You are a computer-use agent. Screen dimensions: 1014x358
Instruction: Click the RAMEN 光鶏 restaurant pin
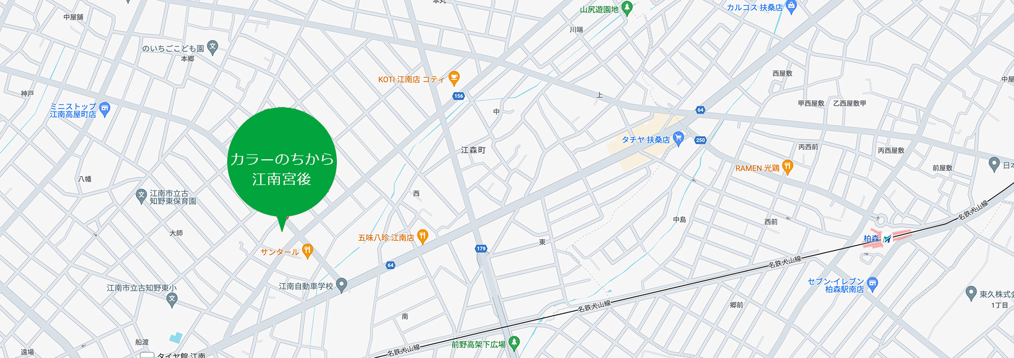787,167
